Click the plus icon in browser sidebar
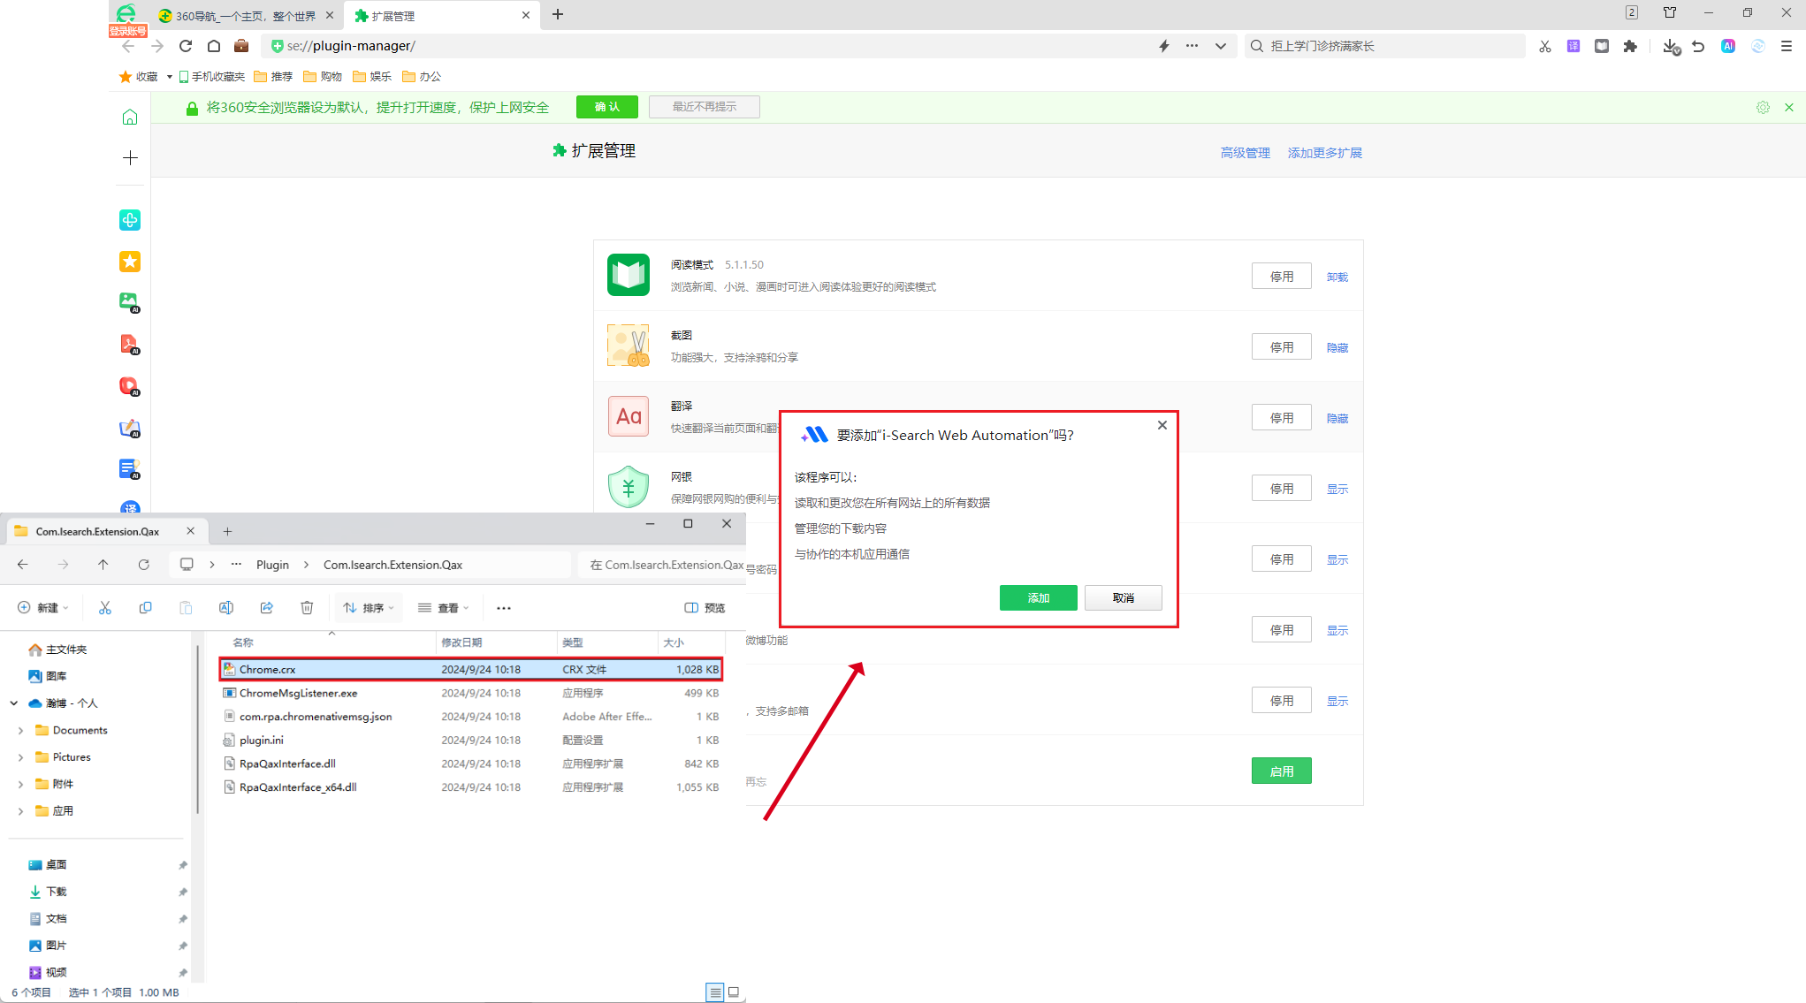The image size is (1806, 1003). click(130, 157)
